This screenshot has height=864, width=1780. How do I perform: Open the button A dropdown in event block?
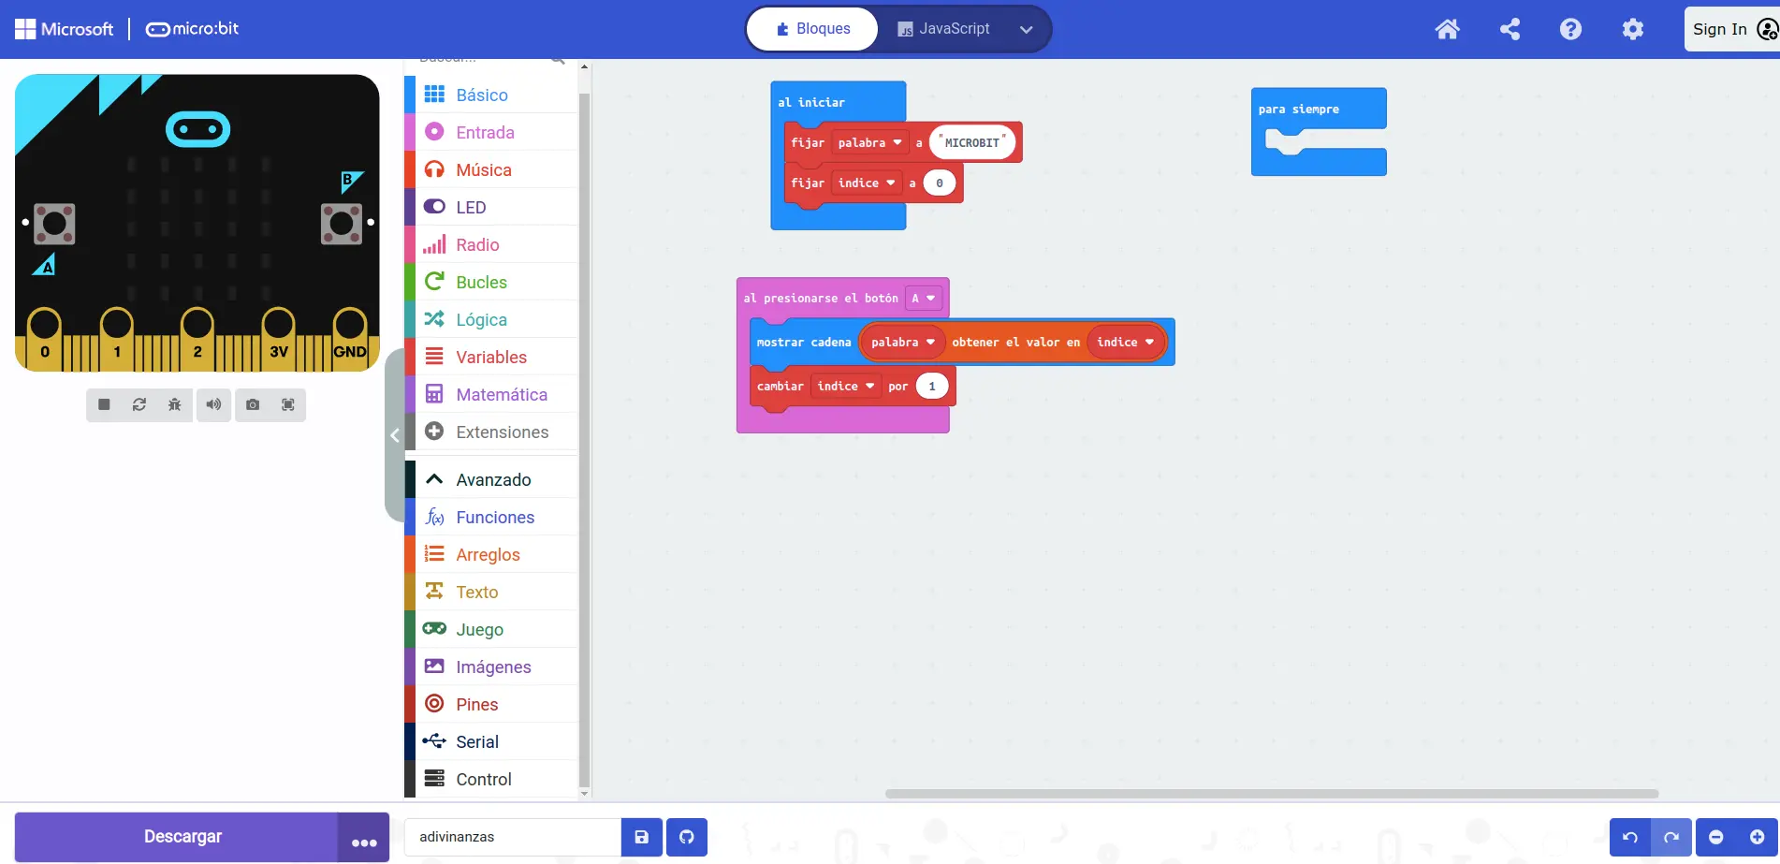coord(924,299)
